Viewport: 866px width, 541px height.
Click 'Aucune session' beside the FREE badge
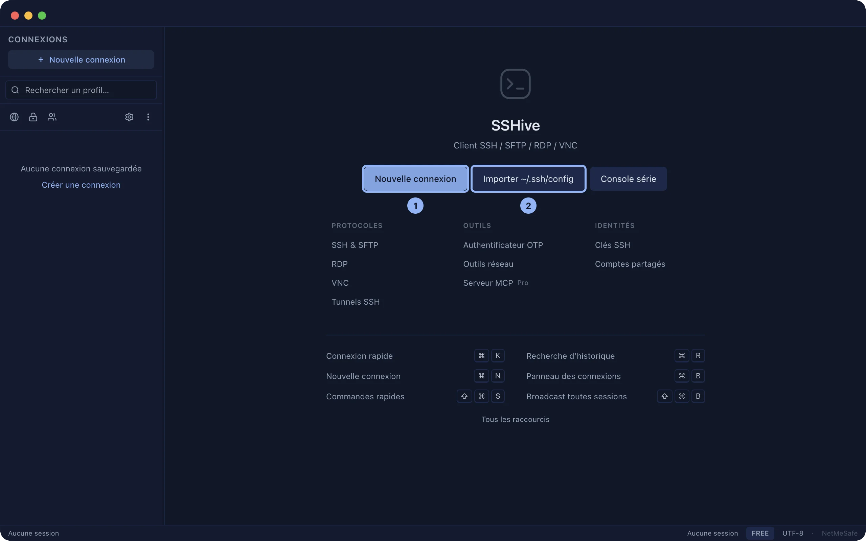coord(712,533)
